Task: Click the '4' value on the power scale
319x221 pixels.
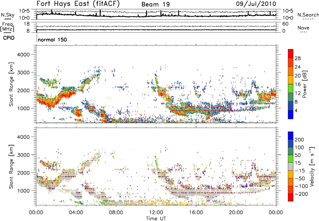Action: point(296,110)
